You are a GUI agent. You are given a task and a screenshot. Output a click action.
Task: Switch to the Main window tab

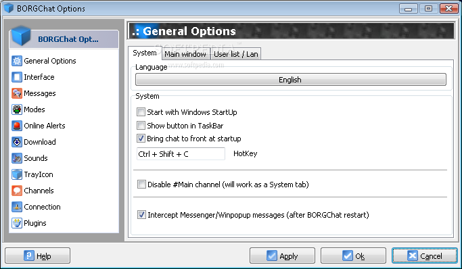185,54
